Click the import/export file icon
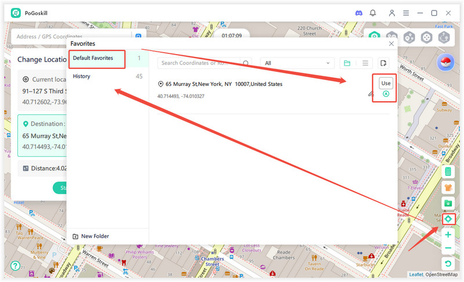Image resolution: width=464 pixels, height=282 pixels. 383,63
